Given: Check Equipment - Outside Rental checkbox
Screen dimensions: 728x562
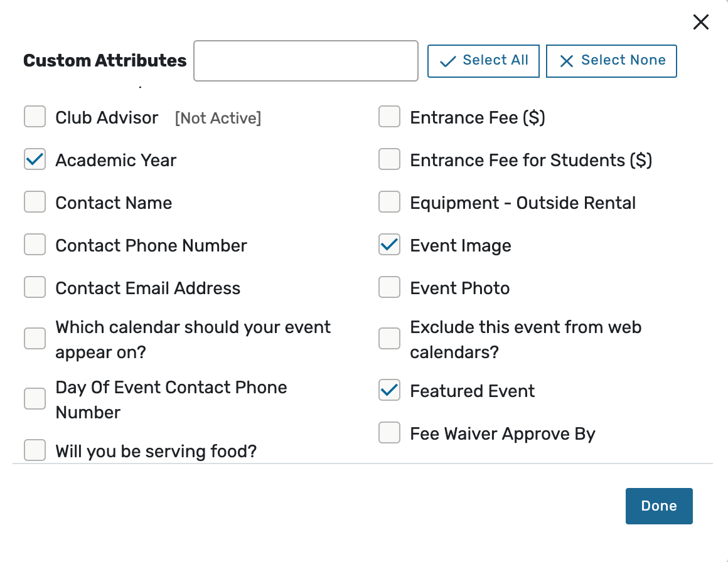Looking at the screenshot, I should point(390,202).
